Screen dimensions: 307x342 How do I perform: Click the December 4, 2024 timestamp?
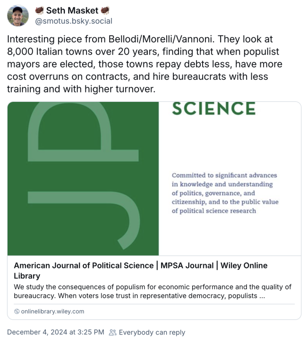pyautogui.click(x=55, y=332)
